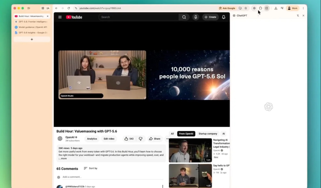The width and height of the screenshot is (321, 188).
Task: Click the Edit video button
Action: coord(109,139)
